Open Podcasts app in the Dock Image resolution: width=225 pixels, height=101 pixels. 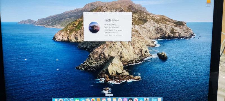coord(125,100)
